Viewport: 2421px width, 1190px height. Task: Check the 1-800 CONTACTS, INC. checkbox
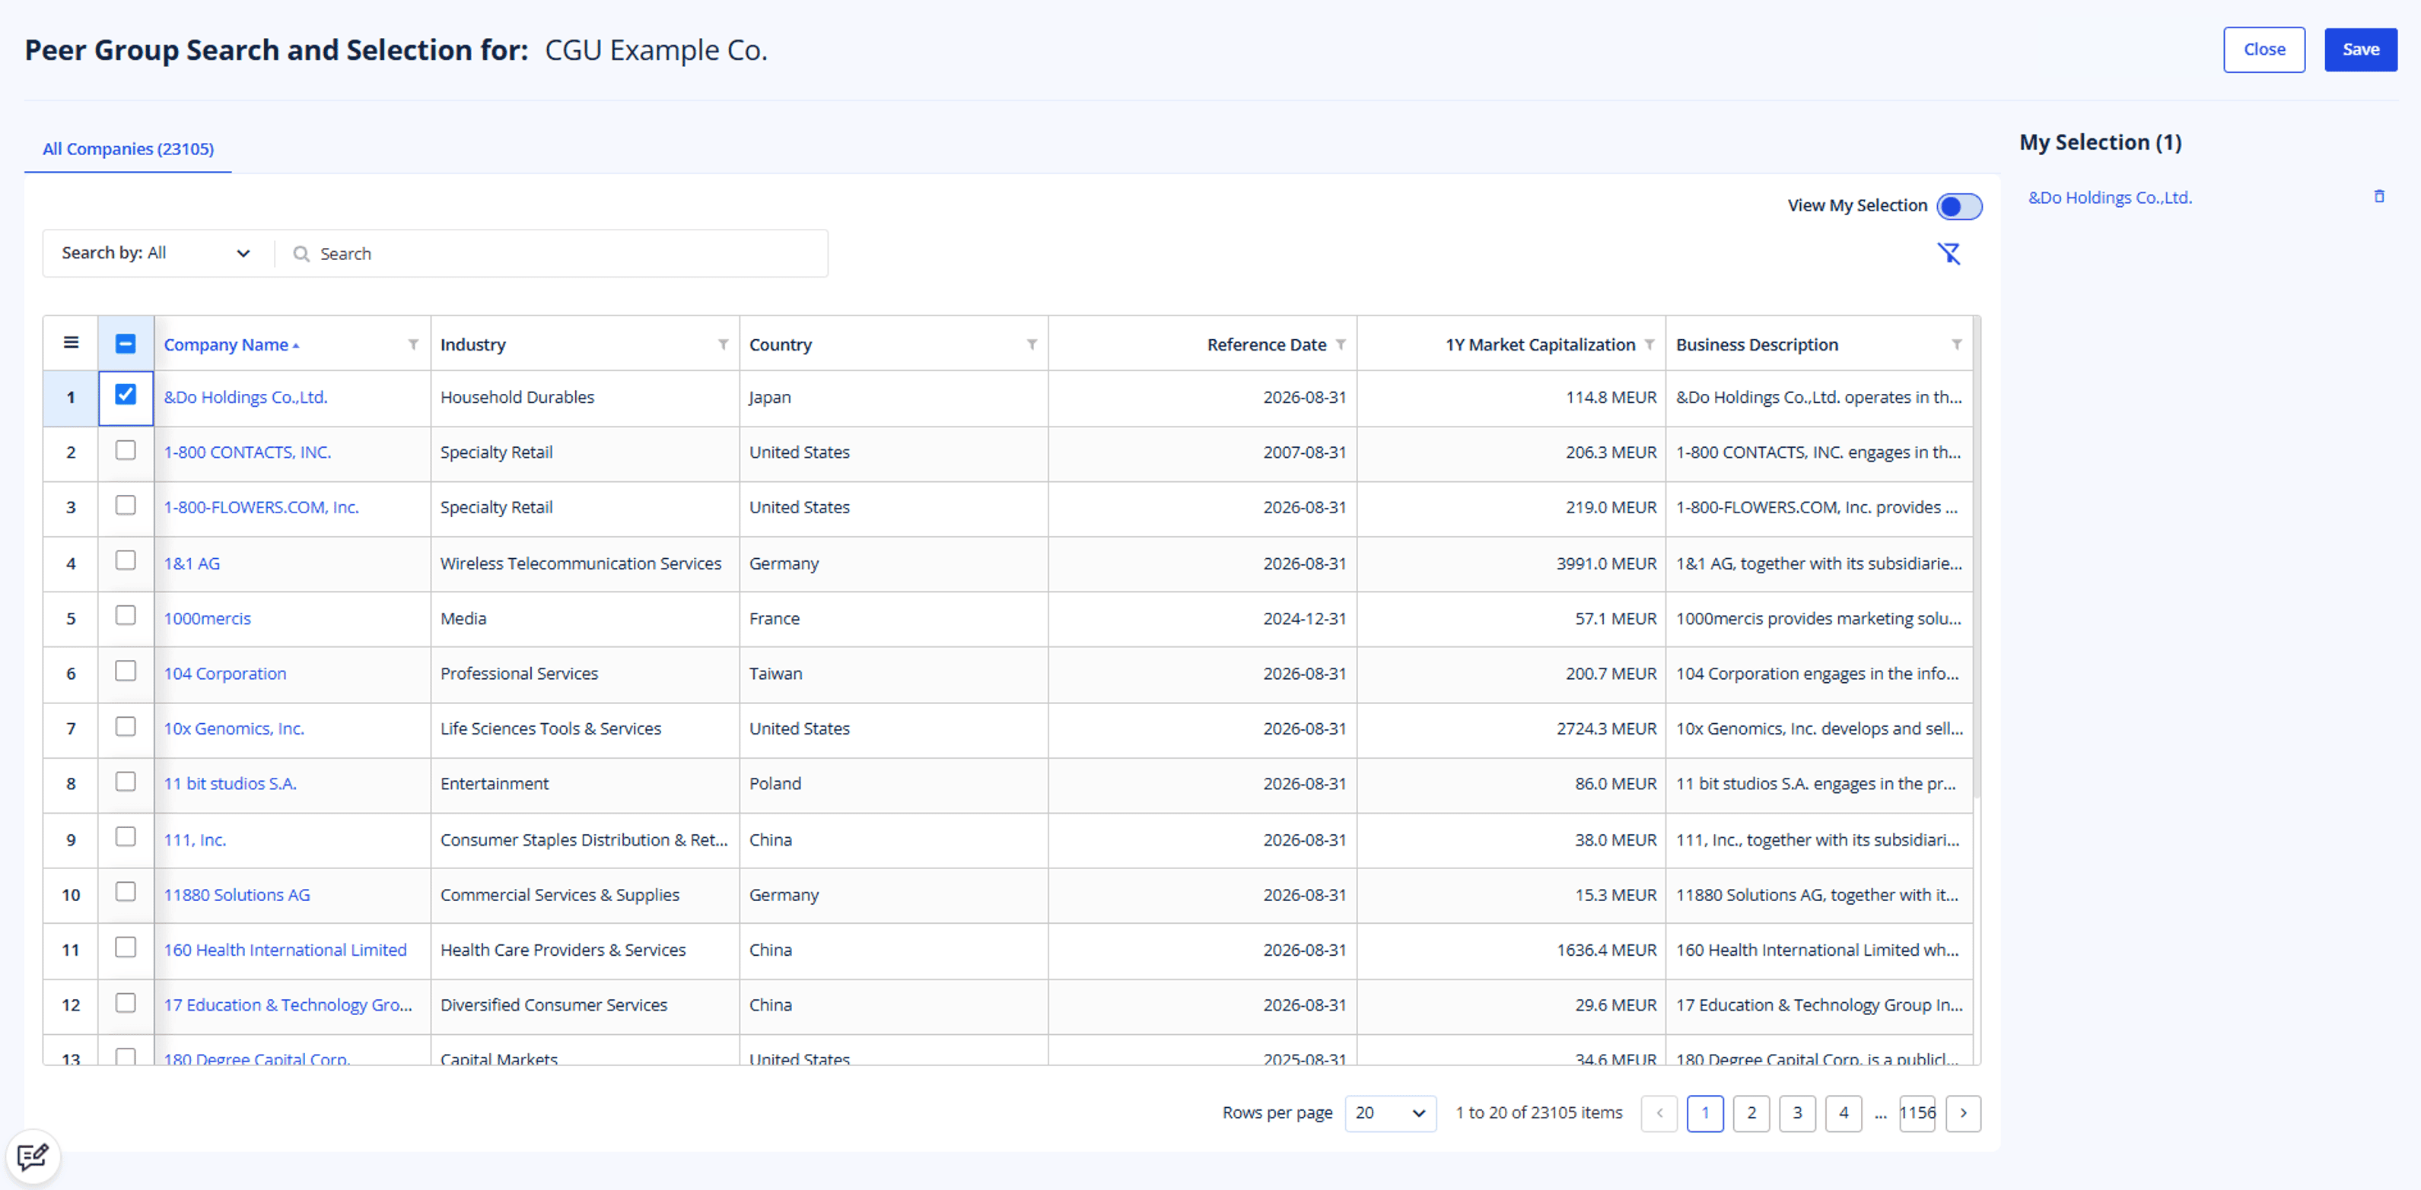click(x=125, y=450)
